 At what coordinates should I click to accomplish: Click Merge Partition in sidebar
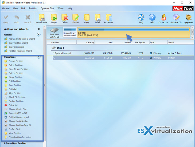pyautogui.click(x=13, y=77)
